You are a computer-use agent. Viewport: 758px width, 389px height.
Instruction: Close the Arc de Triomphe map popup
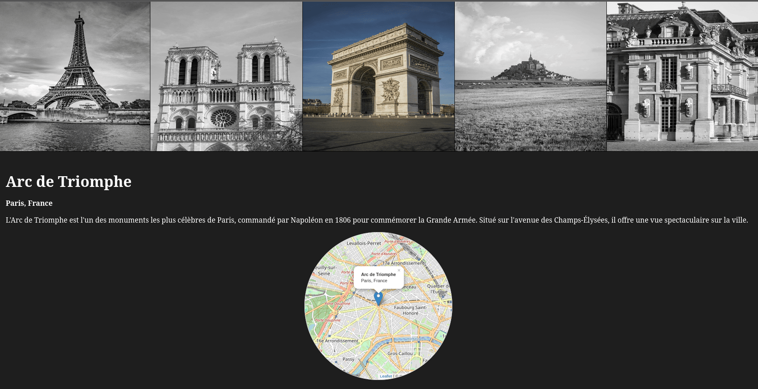(x=399, y=270)
